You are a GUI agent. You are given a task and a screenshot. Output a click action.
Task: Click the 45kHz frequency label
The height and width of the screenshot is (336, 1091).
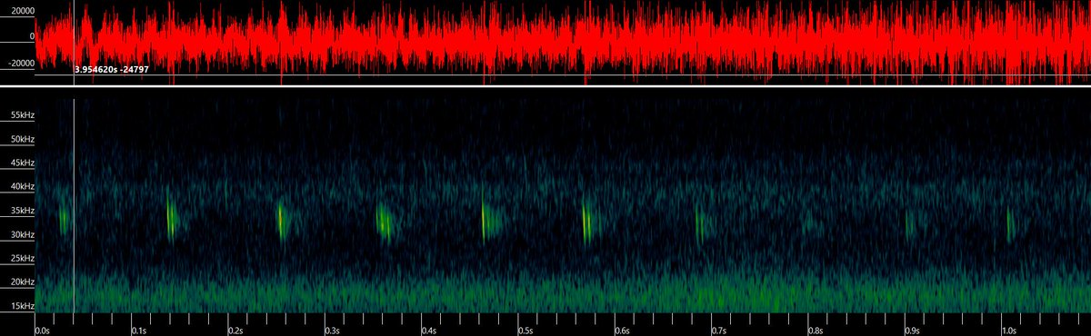22,163
